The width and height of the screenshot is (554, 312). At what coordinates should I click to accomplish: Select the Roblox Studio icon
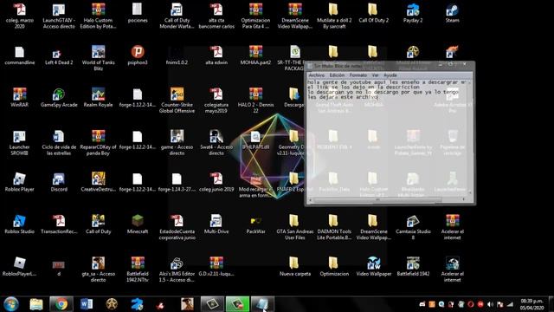tap(19, 224)
